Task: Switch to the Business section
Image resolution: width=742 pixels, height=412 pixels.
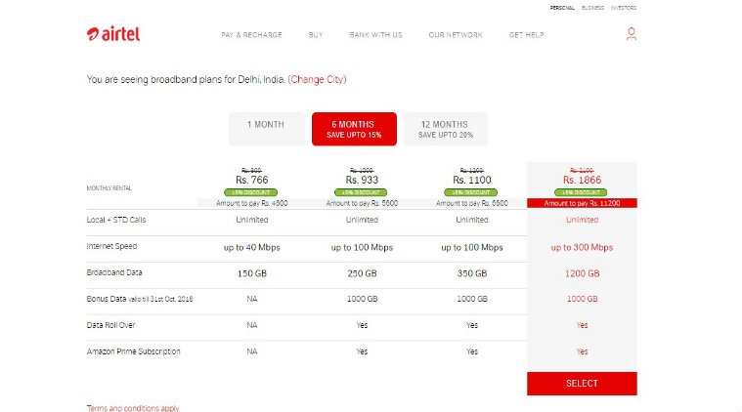Action: pos(592,8)
